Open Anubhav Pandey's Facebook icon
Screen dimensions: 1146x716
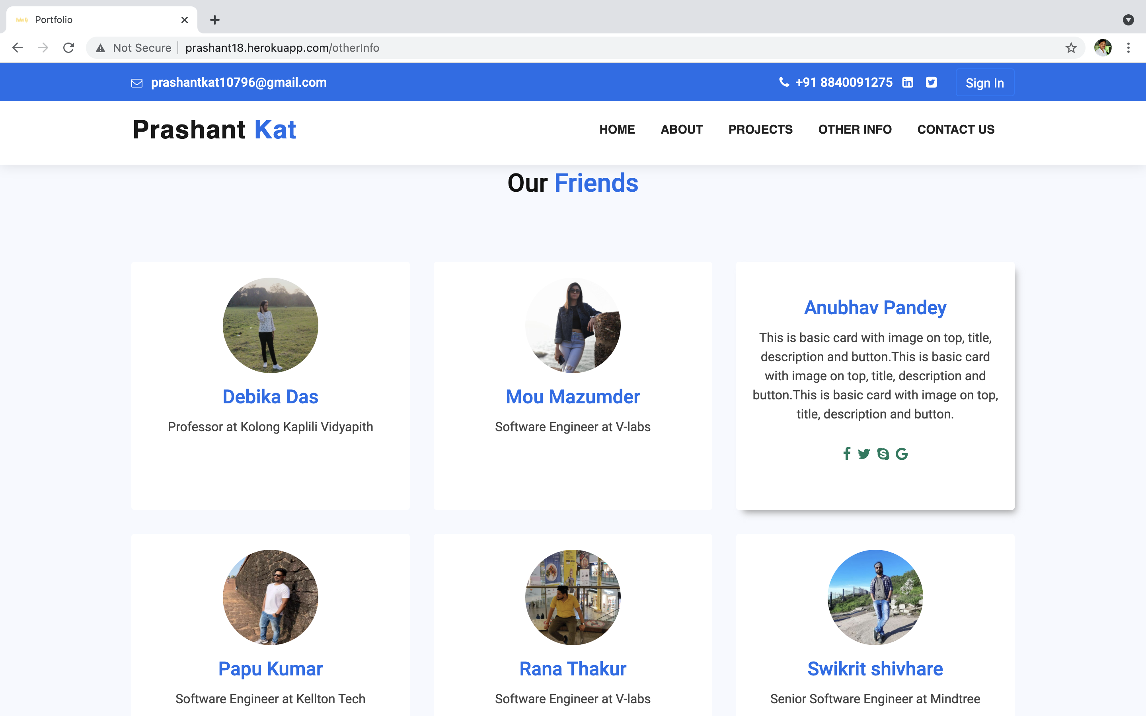pos(847,453)
